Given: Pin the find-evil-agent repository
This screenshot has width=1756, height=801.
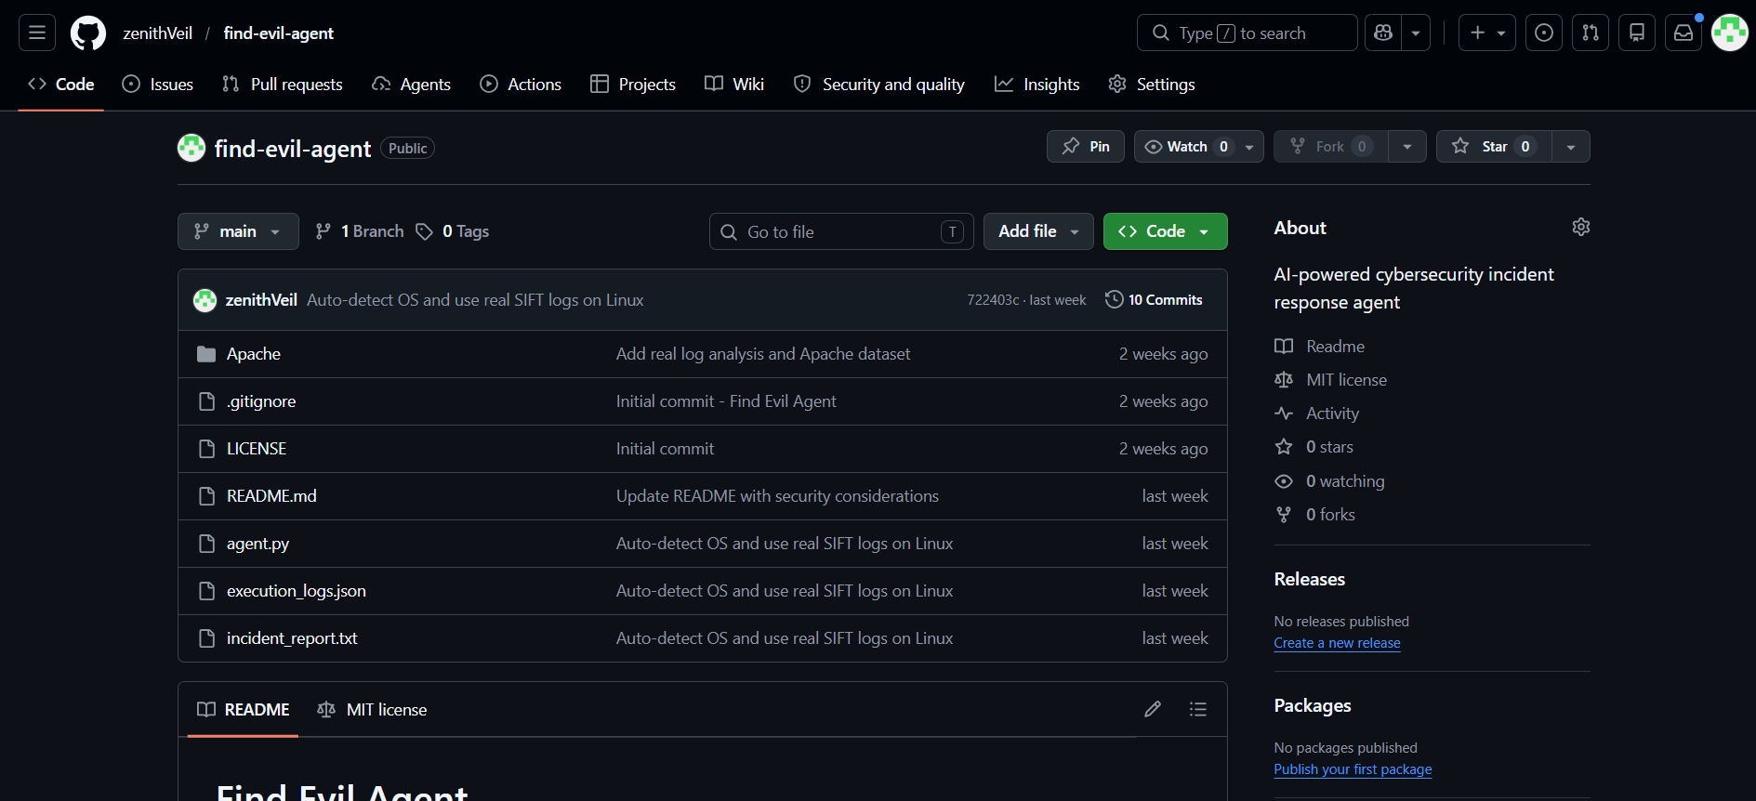Looking at the screenshot, I should 1086,147.
